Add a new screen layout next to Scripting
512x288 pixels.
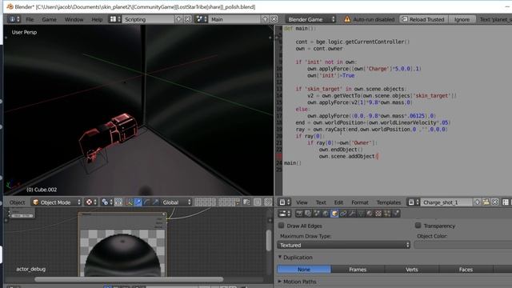coord(178,19)
